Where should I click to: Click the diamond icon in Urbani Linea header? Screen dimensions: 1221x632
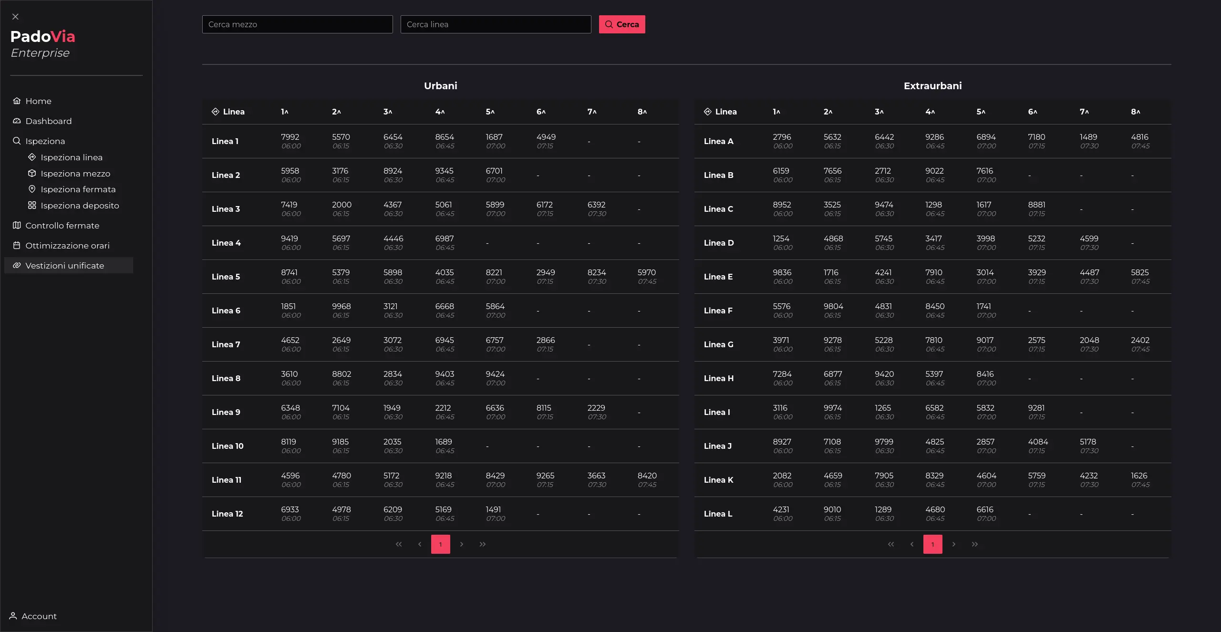point(216,112)
